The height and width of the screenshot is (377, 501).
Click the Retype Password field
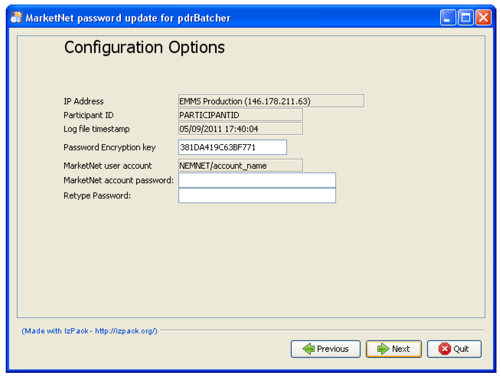[257, 195]
